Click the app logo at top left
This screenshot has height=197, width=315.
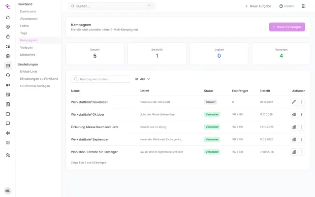8,6
